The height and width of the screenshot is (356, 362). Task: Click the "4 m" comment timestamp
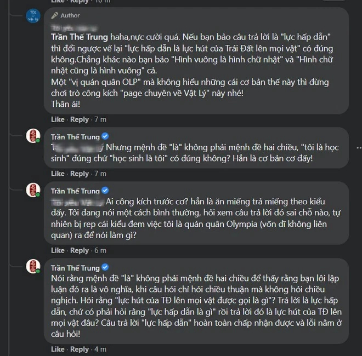tap(100, 349)
